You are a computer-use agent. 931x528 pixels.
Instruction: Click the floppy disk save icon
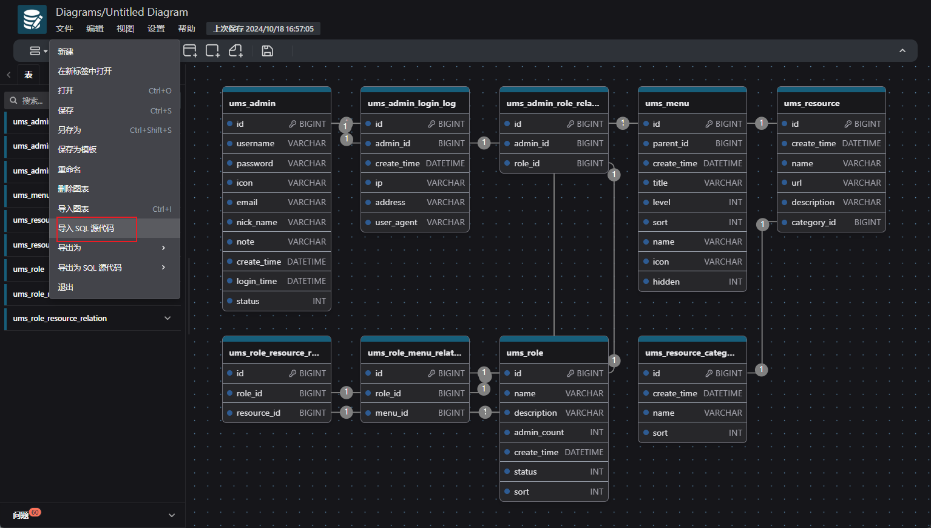pos(267,51)
